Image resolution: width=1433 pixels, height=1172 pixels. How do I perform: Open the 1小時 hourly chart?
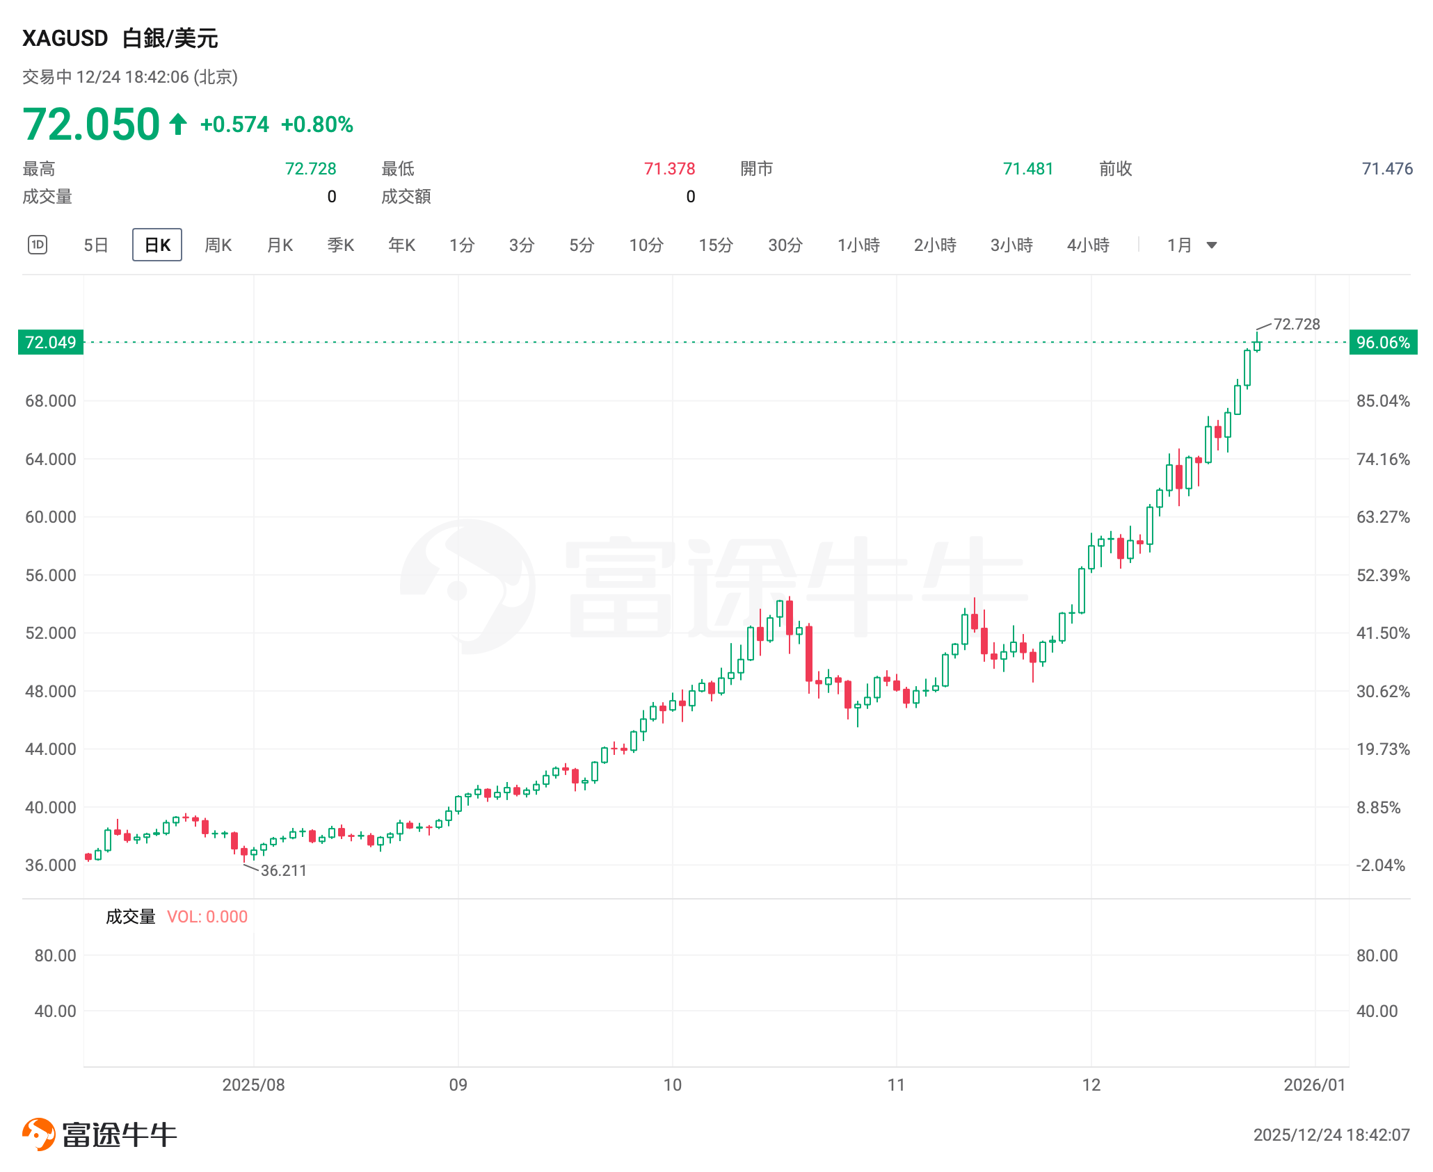point(858,245)
